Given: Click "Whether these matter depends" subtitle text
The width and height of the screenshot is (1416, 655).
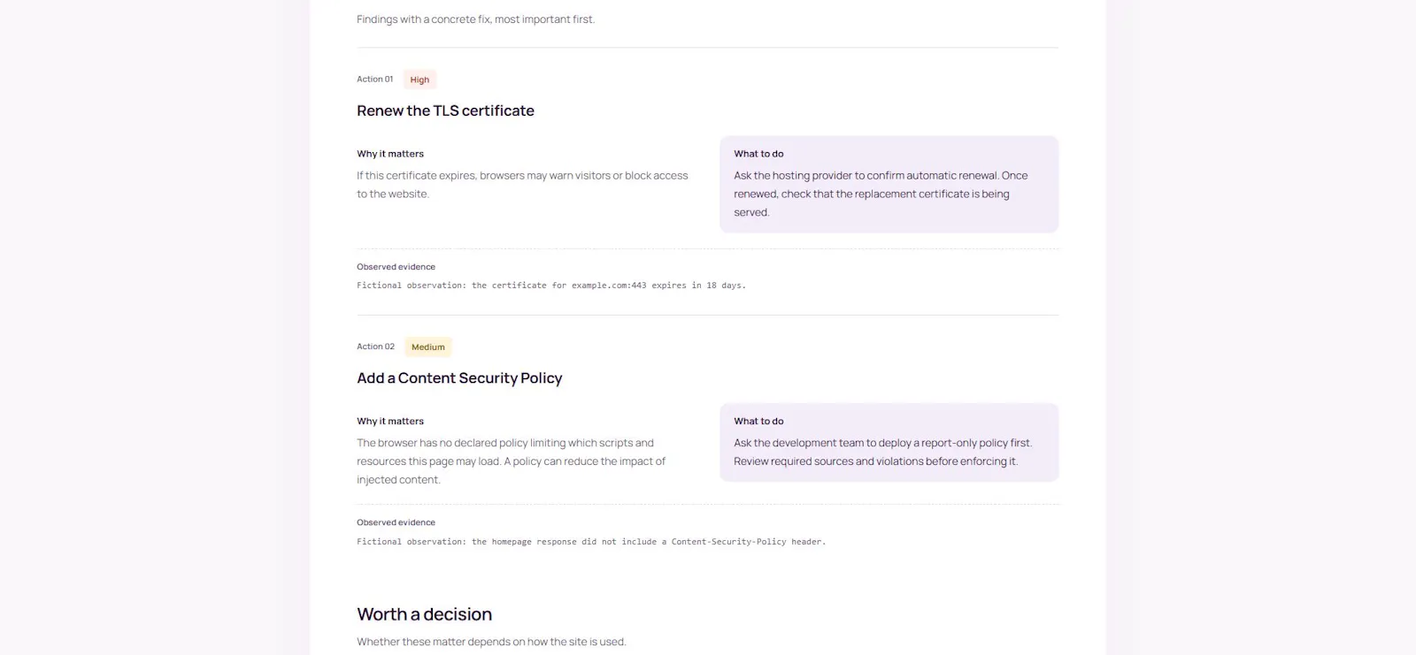Looking at the screenshot, I should tap(491, 642).
